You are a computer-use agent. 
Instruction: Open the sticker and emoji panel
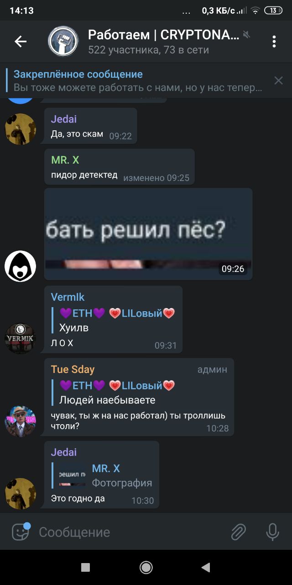point(21,532)
